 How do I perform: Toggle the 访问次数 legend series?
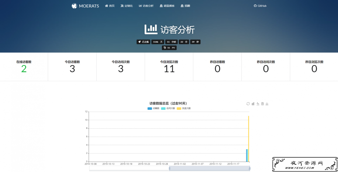click(x=168, y=108)
